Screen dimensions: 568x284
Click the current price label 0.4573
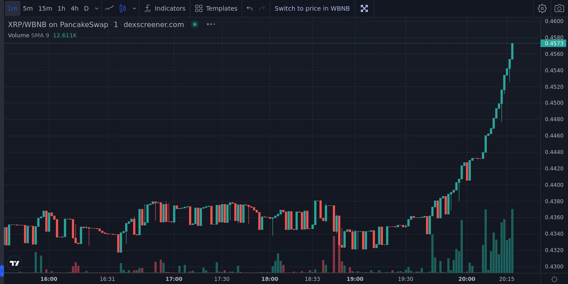(553, 44)
